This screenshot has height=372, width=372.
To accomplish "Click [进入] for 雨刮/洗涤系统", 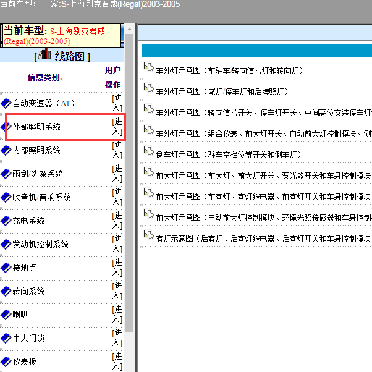I will click(117, 174).
